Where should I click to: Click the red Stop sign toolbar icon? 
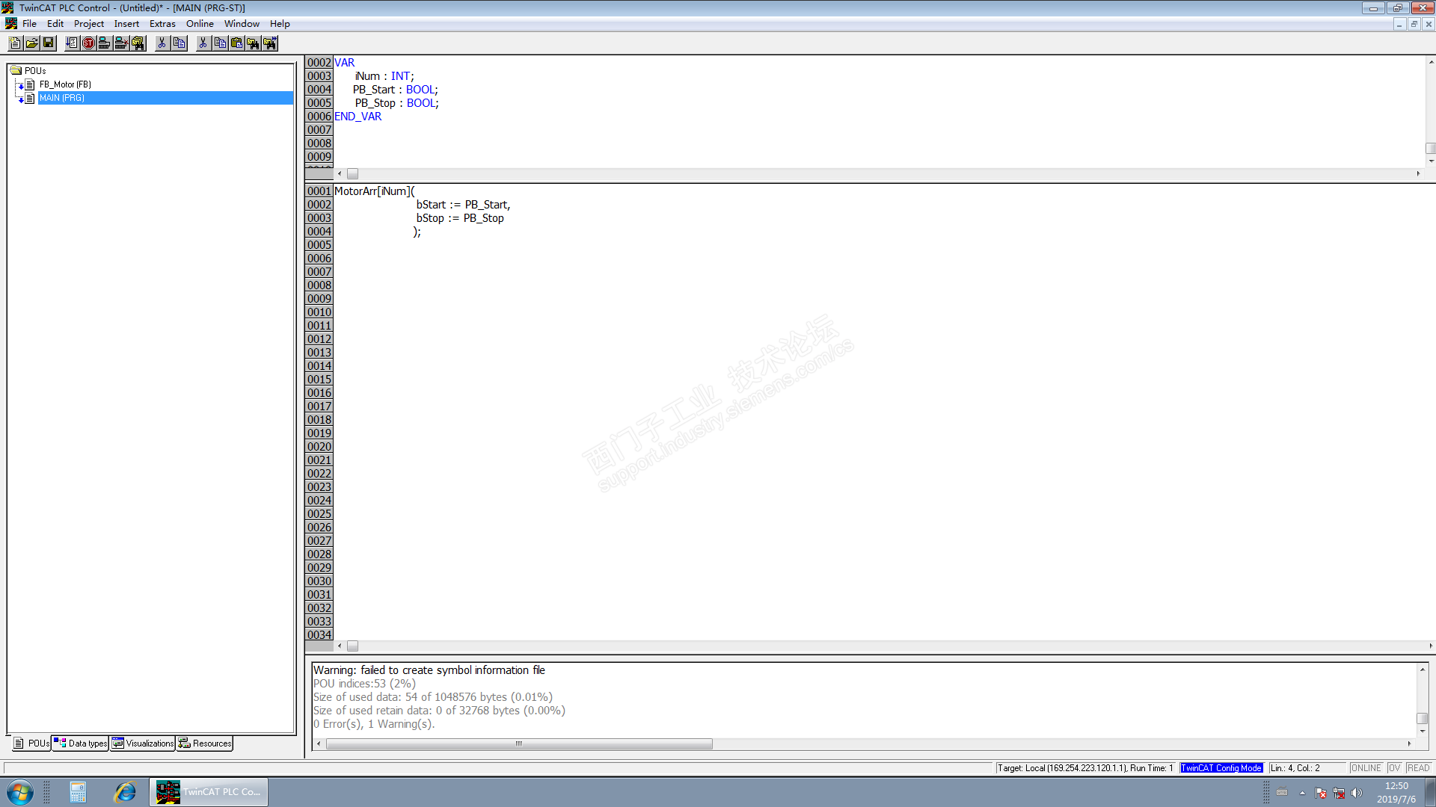point(88,43)
